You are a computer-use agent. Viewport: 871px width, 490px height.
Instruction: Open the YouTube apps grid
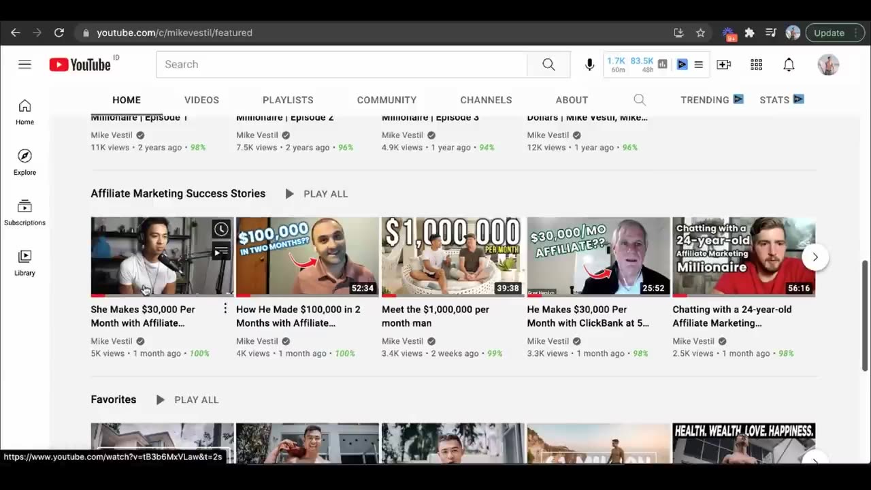[x=756, y=65]
